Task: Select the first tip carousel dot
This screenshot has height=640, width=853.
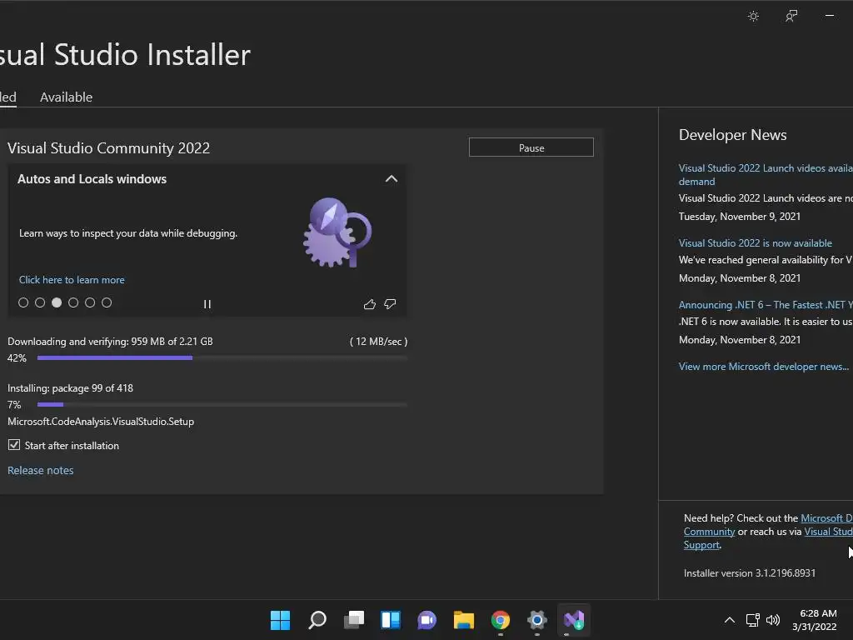Action: tap(23, 302)
